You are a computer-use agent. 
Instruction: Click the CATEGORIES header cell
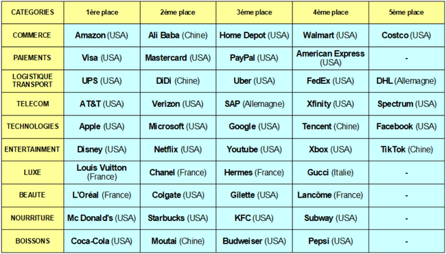[32, 12]
